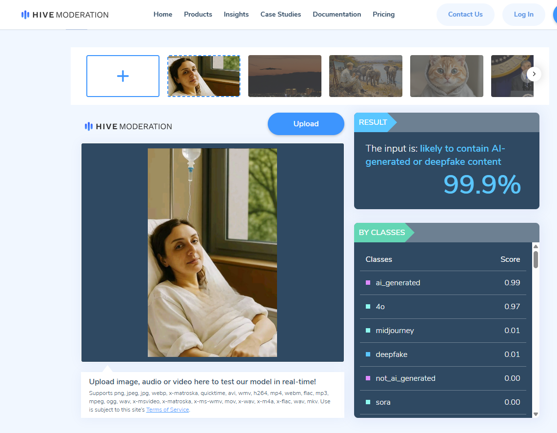Open the Pricing page

(383, 15)
